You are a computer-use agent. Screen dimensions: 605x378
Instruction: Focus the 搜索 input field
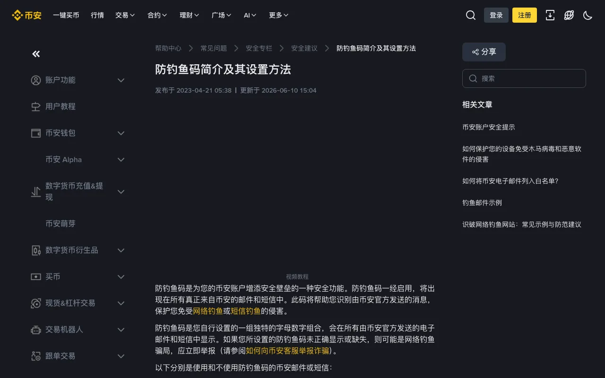524,78
